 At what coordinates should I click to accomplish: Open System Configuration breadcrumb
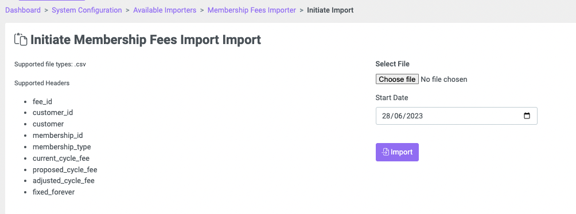pos(87,10)
